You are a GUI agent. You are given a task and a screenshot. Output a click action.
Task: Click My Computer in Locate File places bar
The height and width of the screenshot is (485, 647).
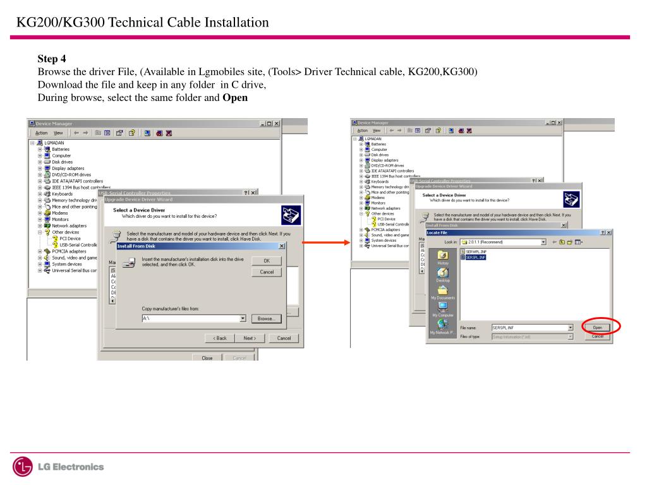tap(443, 309)
